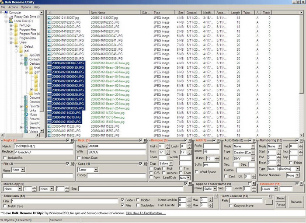The image size is (306, 223).
Task: Click the Computer icon in the tree
Action: pyautogui.click(x=6, y=13)
